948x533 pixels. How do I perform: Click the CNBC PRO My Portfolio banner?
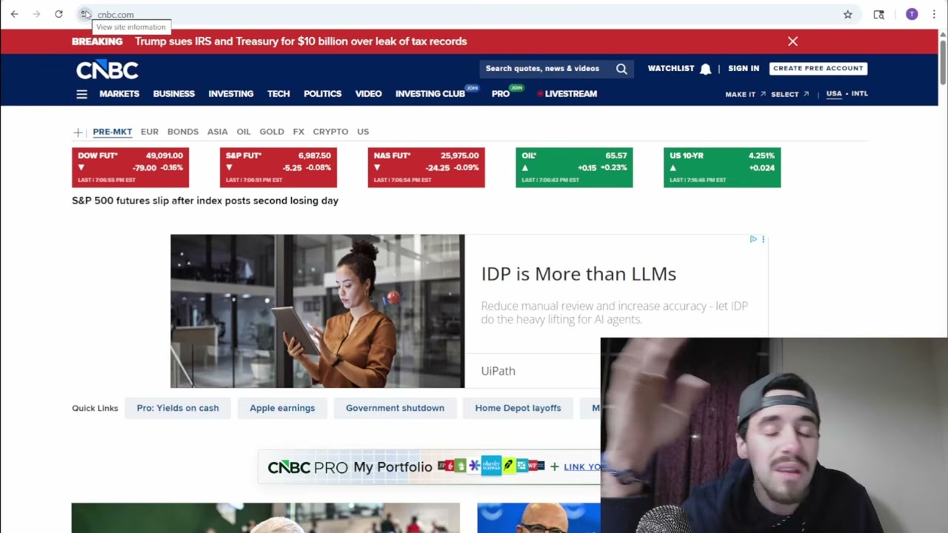pyautogui.click(x=430, y=466)
